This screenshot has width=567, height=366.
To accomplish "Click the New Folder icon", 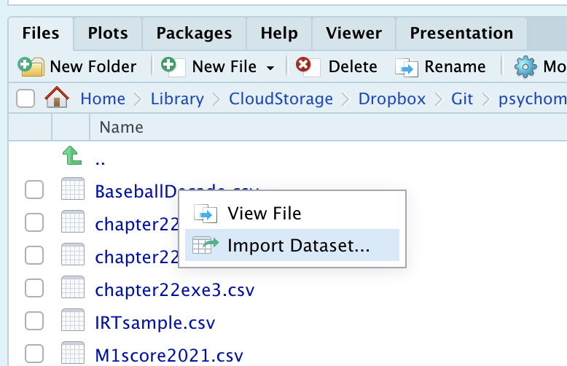I will coord(31,67).
